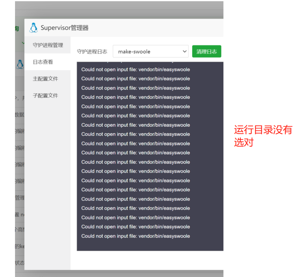
Task: Switch to the 日志查看 tab
Action: click(43, 62)
